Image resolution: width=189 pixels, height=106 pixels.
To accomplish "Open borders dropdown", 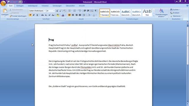I will click(x=96, y=15).
